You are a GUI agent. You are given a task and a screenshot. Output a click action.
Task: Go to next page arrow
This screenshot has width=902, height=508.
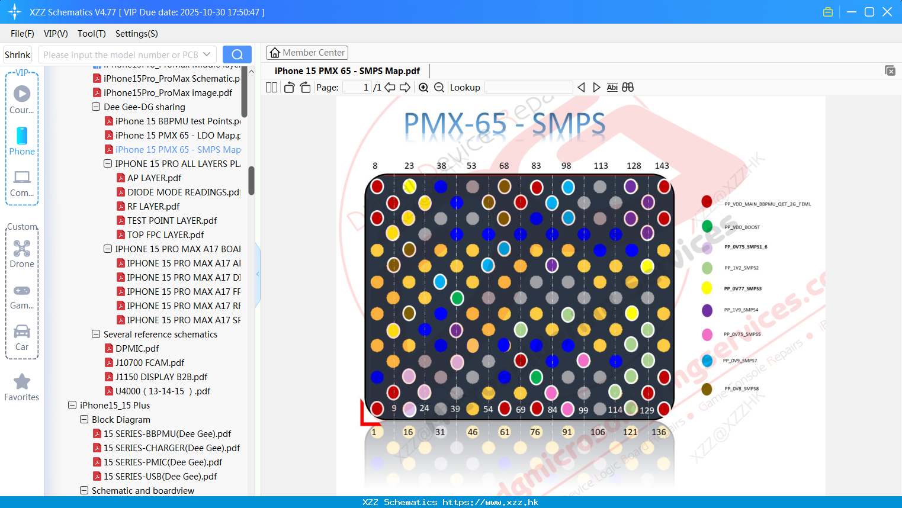pos(405,87)
